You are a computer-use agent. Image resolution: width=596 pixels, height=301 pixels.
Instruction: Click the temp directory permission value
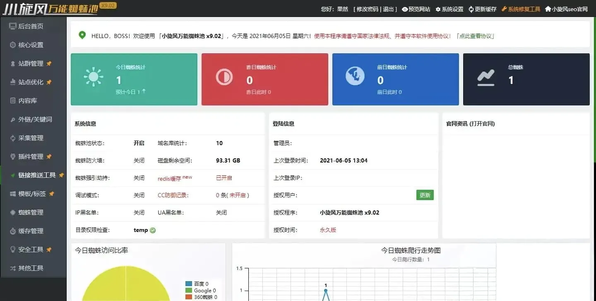point(141,230)
